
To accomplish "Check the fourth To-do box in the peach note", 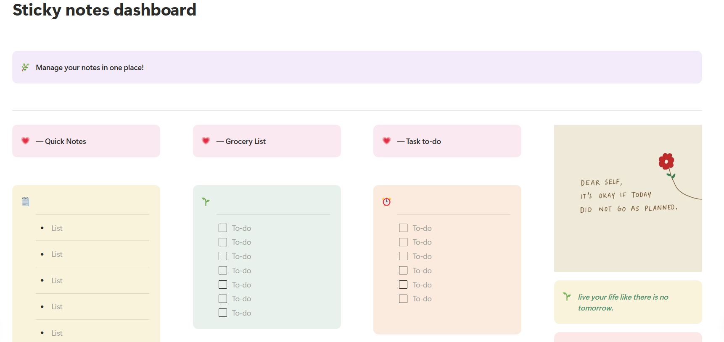I will tap(403, 270).
